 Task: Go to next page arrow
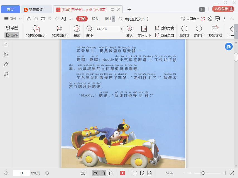47,173
